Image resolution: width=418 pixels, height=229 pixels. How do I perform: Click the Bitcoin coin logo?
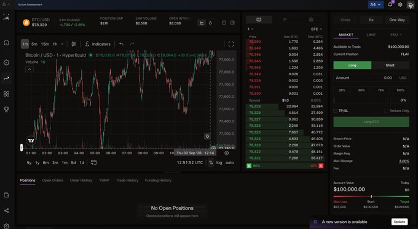click(x=26, y=23)
